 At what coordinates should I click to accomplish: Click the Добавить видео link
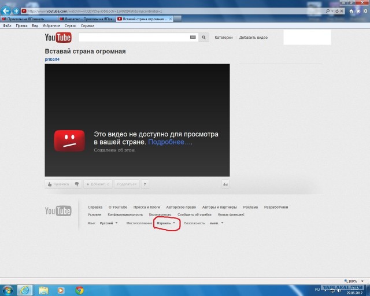(253, 38)
